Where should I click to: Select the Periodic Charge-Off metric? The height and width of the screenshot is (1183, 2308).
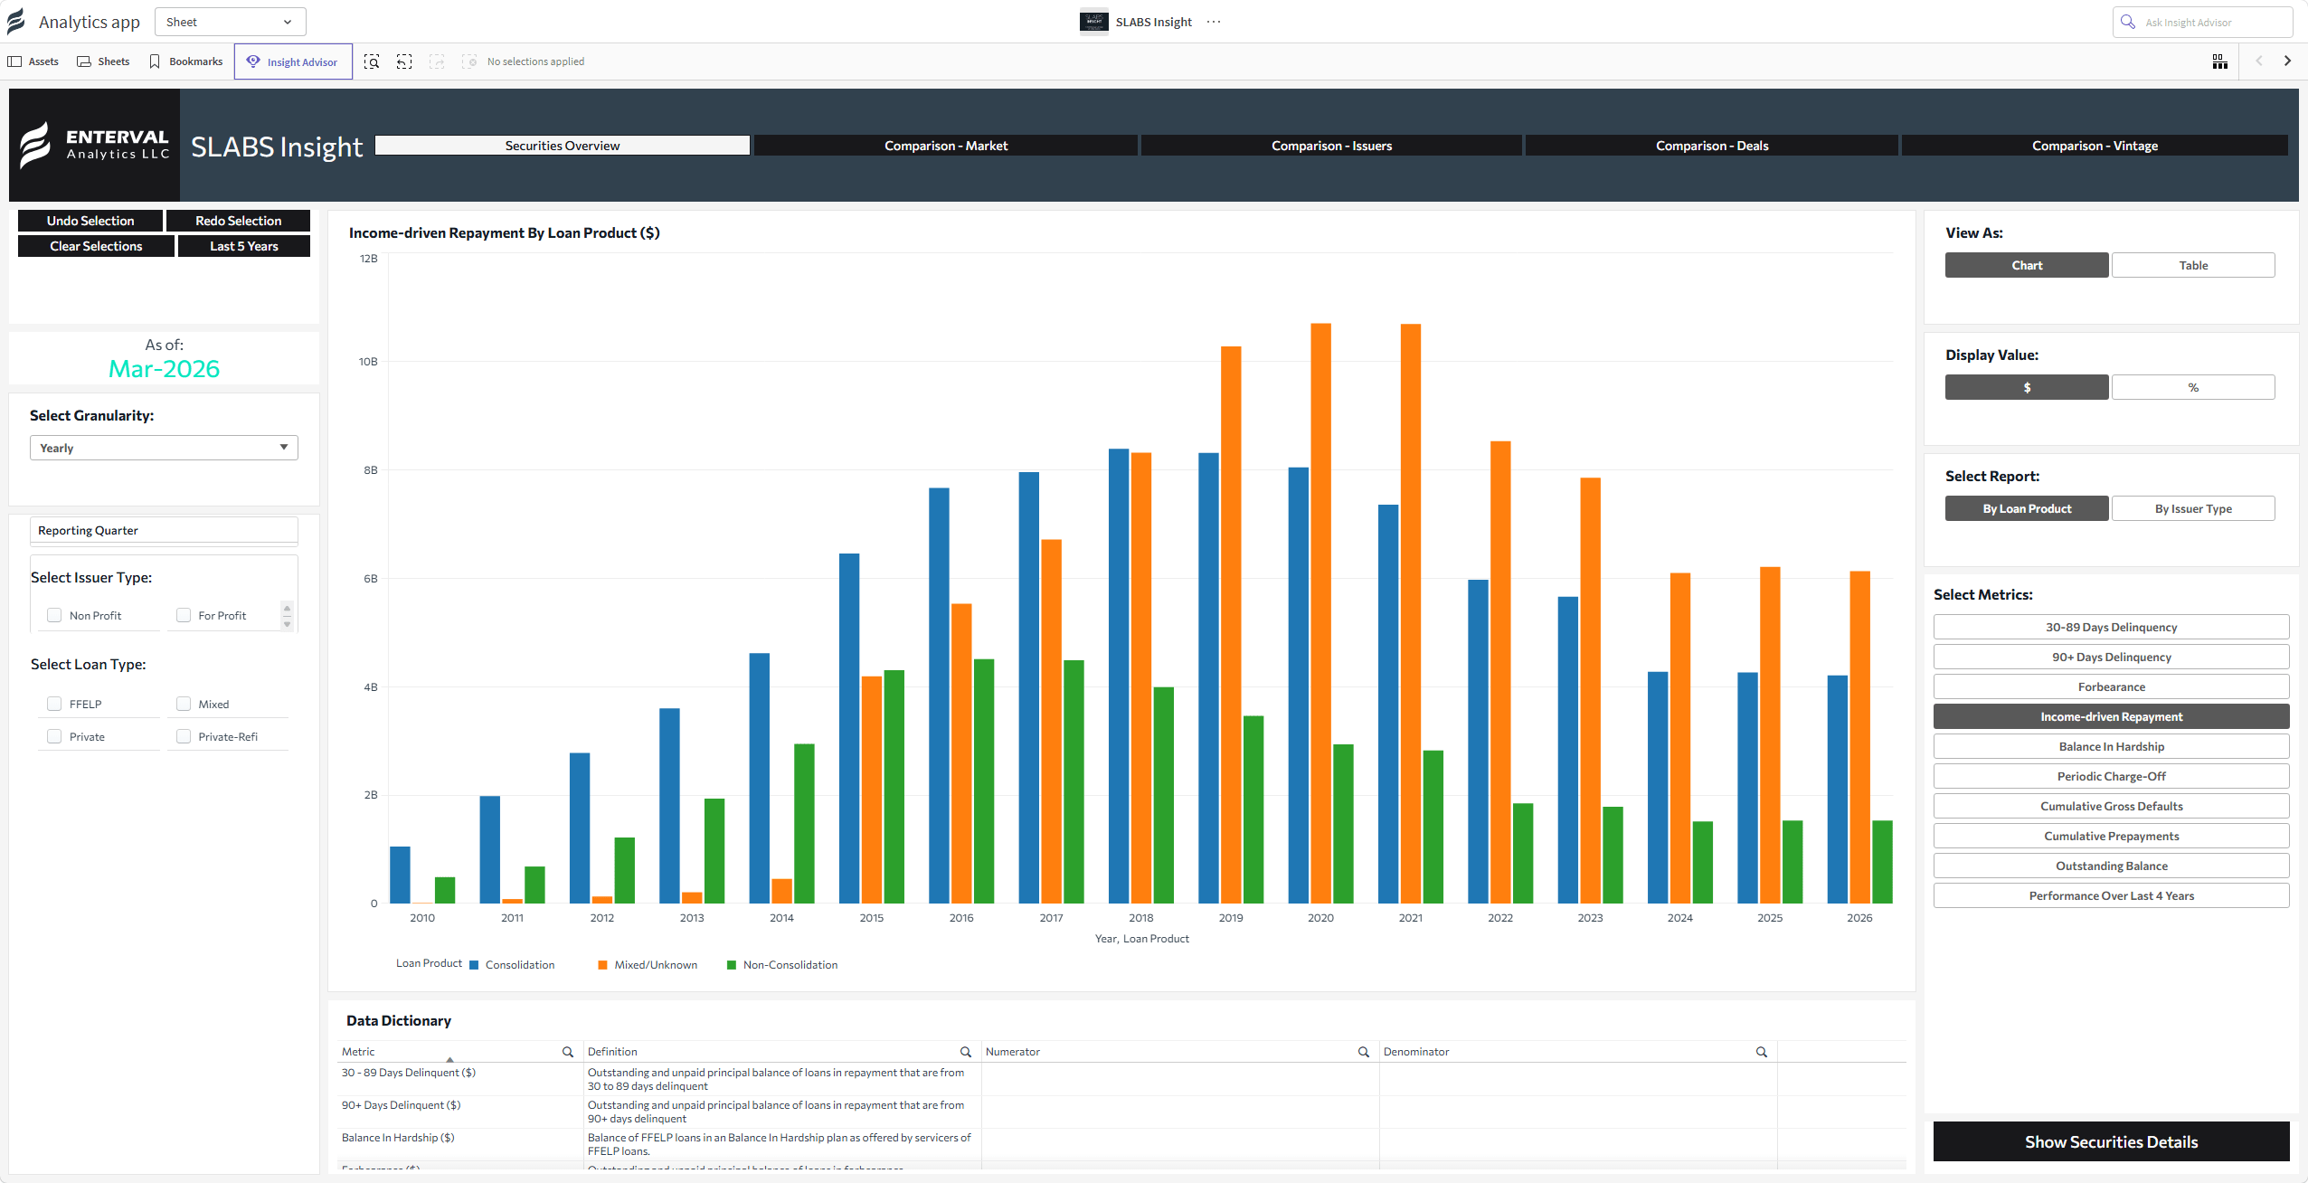pyautogui.click(x=2112, y=776)
